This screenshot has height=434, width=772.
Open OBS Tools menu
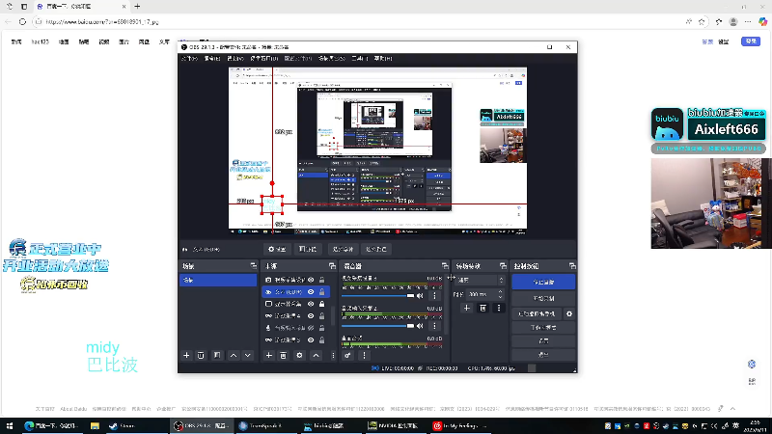(359, 58)
